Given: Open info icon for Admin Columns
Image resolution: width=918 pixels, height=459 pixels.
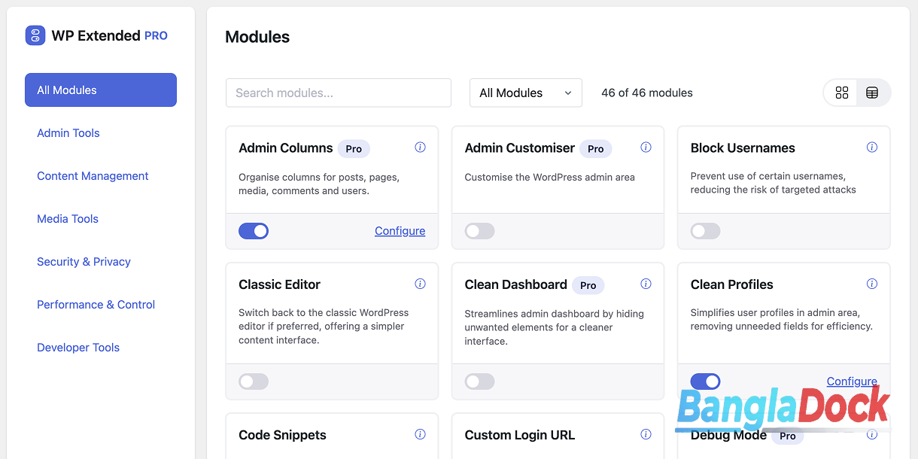Looking at the screenshot, I should [420, 147].
